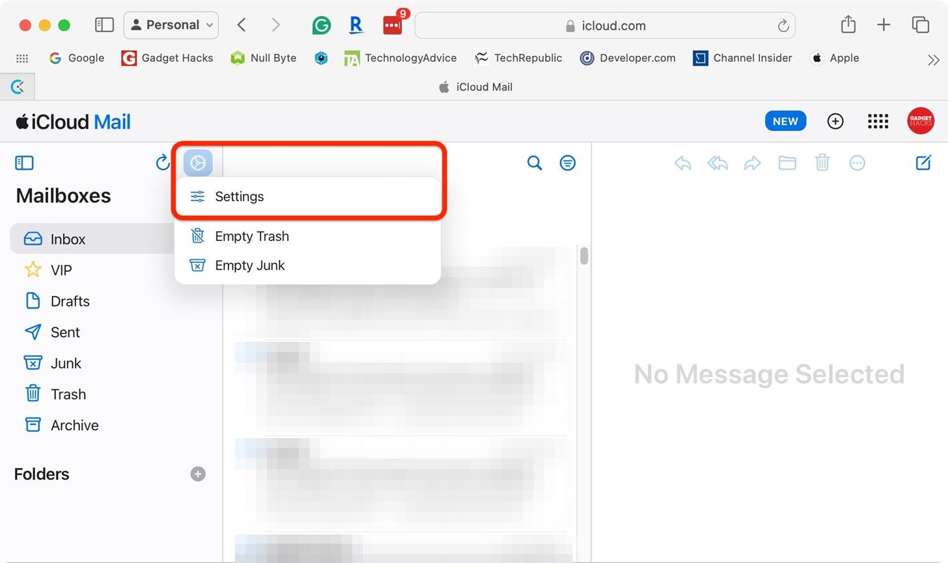Move message to a folder
The image size is (948, 563).
787,163
